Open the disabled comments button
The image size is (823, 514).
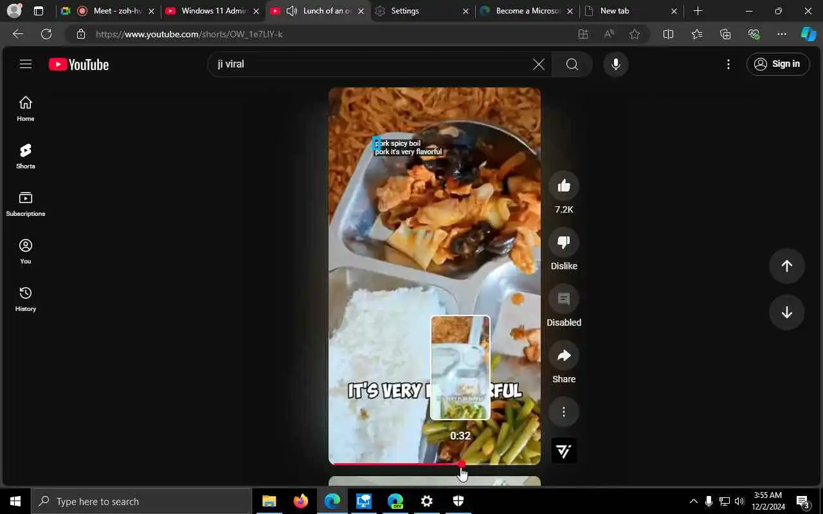pos(564,299)
